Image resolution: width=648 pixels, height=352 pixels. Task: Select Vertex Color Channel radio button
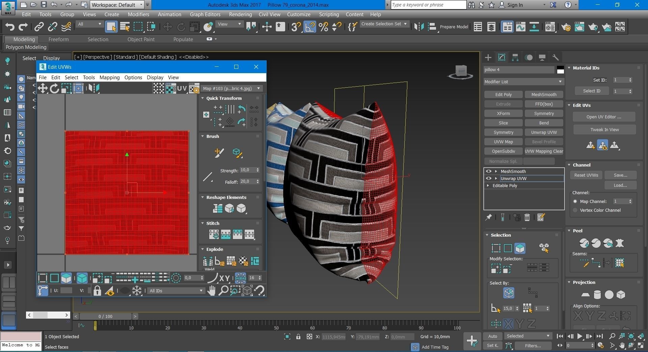pos(575,210)
